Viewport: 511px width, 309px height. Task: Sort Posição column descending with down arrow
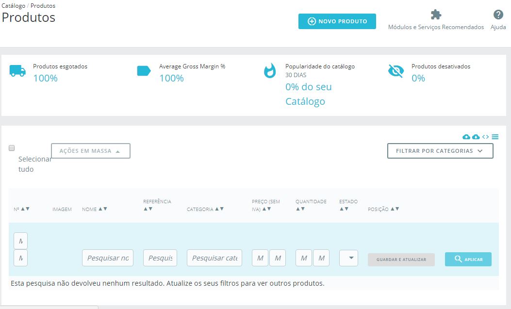pos(397,209)
